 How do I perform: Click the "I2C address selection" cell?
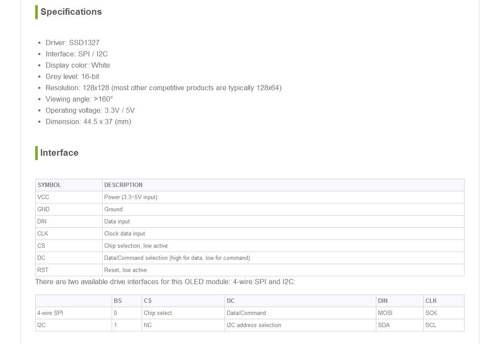point(254,325)
